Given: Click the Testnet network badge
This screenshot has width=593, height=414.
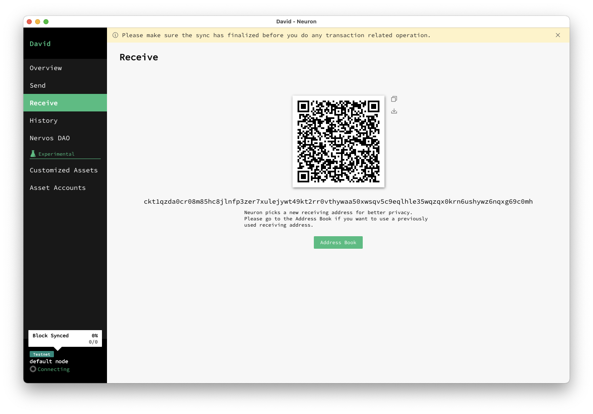Looking at the screenshot, I should tap(42, 354).
